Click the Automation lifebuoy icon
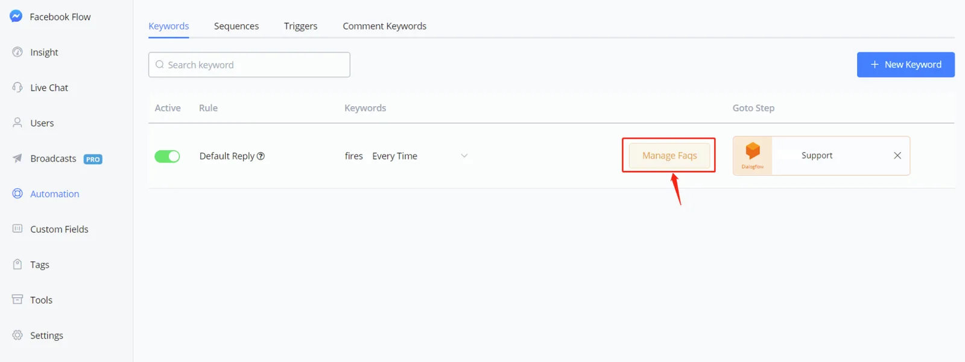Screen dimensions: 965x362 [17, 194]
